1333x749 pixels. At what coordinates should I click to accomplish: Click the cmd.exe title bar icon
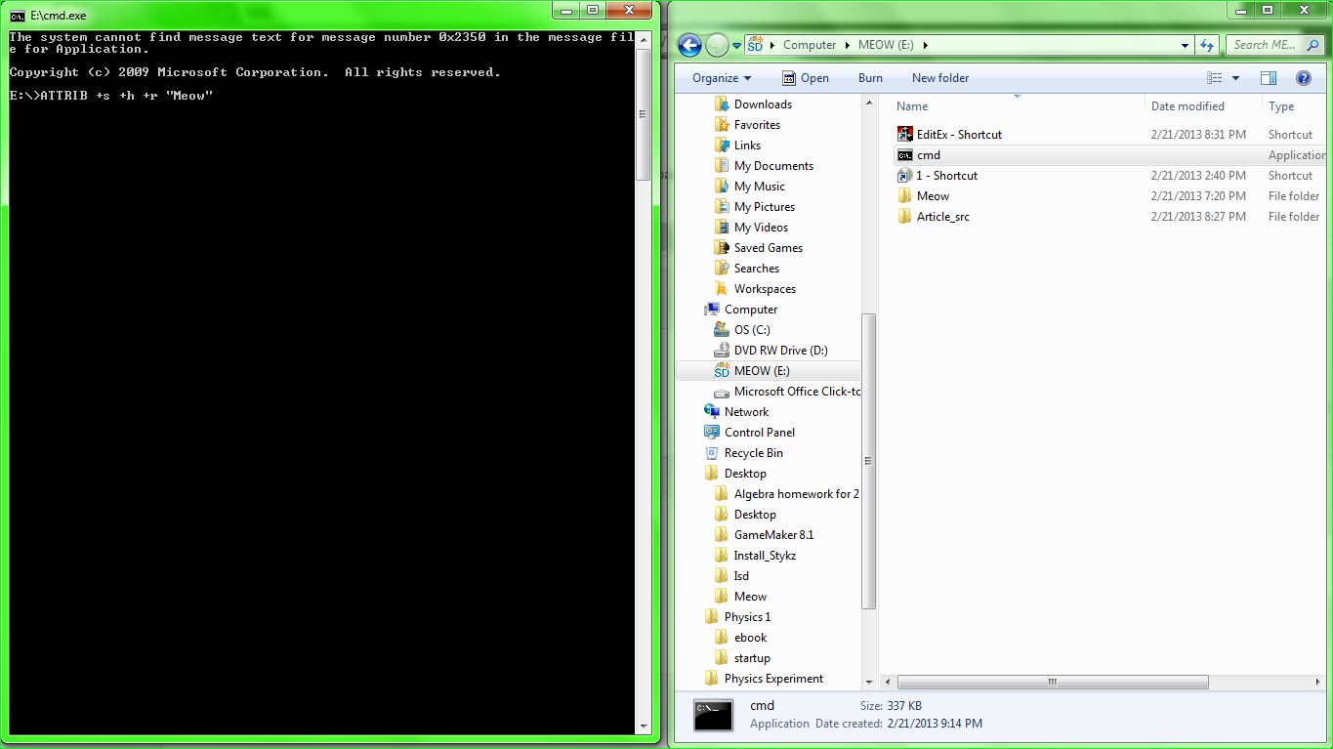tap(18, 16)
